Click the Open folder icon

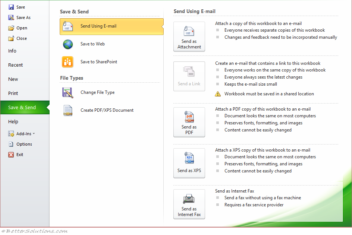click(11, 28)
